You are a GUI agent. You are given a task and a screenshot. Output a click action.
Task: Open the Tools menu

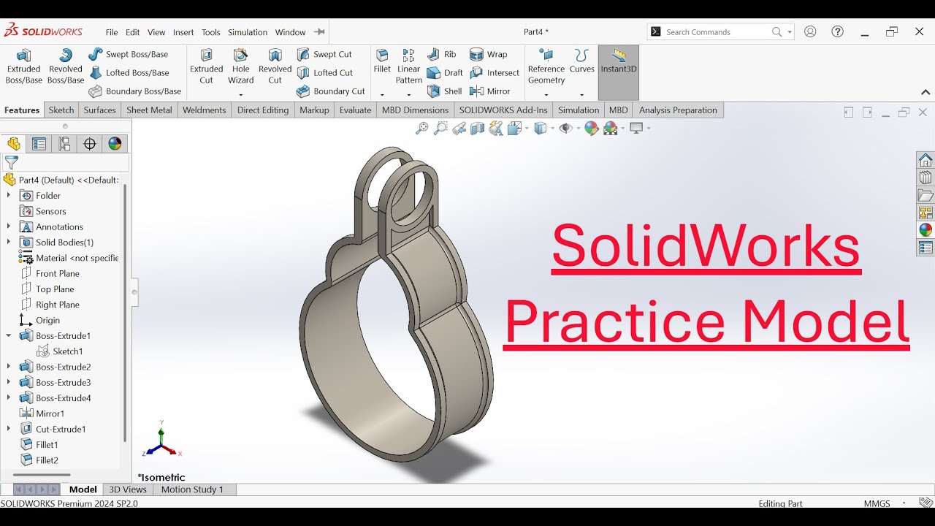click(211, 32)
